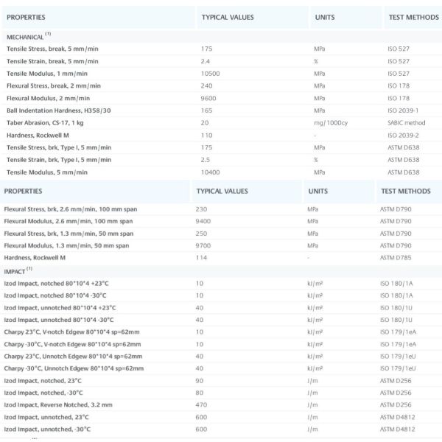
Task: Click the value 114 Rockwell M hardness
Action: pos(200,258)
